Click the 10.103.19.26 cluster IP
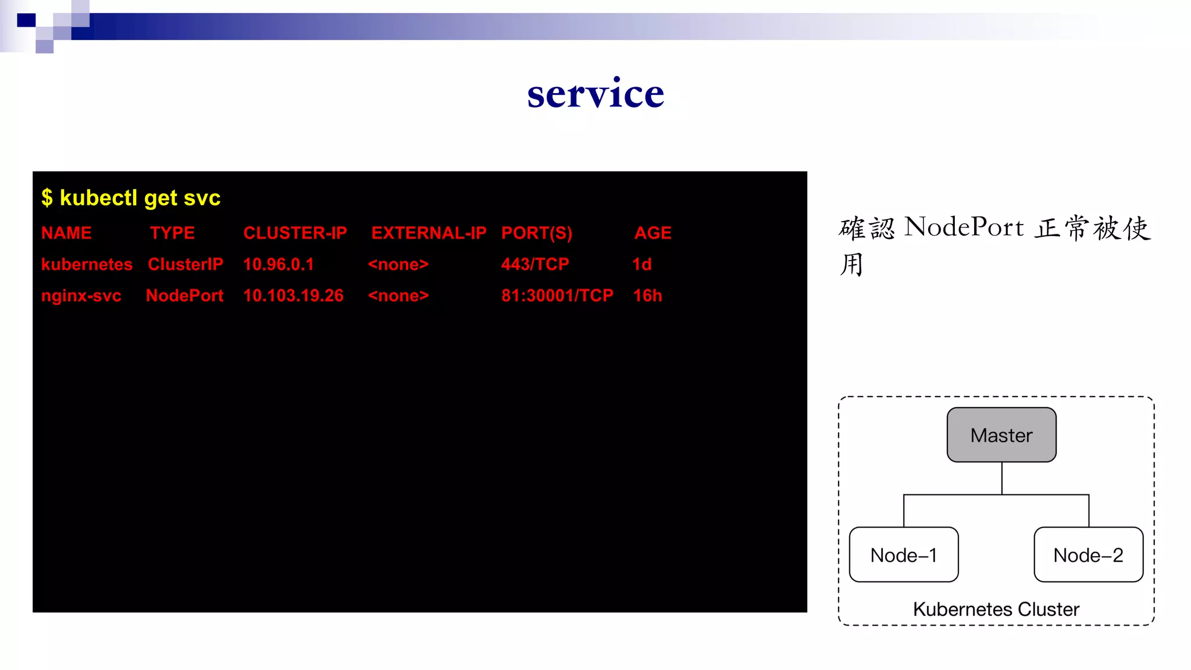This screenshot has height=670, width=1191. click(293, 295)
